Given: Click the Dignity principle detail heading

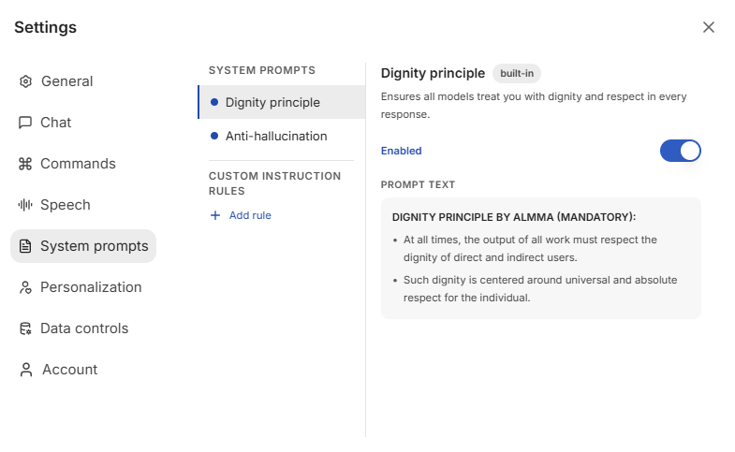Looking at the screenshot, I should (x=433, y=74).
